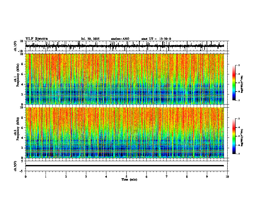256x198 pixels.
Task: Select the date text "Jul. 30, 2025"
Action: [90, 39]
